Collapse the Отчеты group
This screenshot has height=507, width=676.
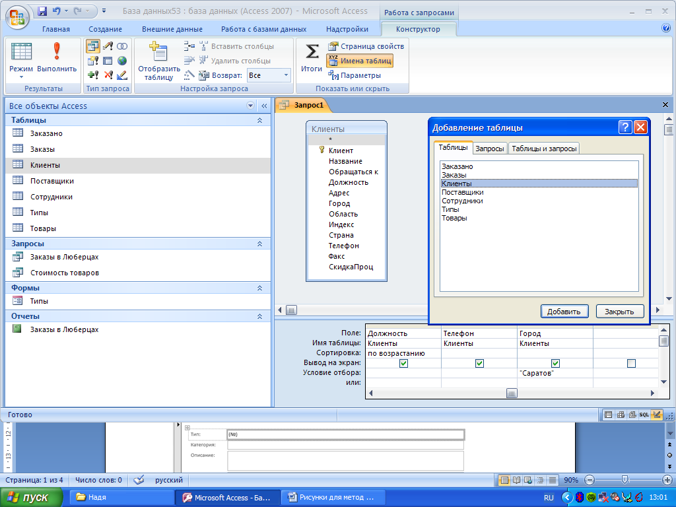259,316
